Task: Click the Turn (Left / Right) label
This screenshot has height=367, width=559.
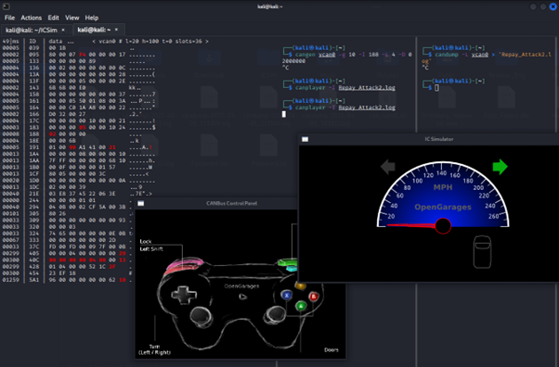Action: click(x=154, y=349)
